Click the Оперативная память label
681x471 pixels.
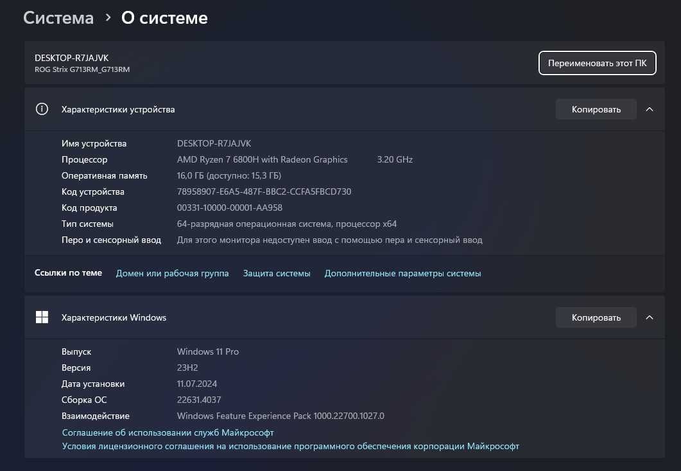(x=104, y=175)
